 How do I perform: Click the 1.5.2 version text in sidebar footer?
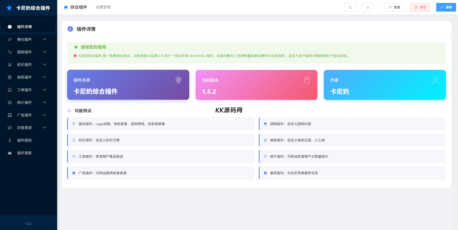click(28, 224)
